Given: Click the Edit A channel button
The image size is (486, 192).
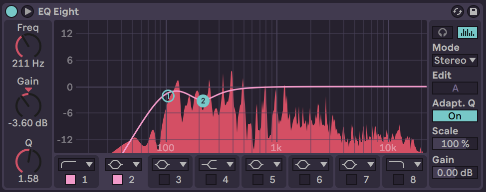Looking at the screenshot, I should point(455,88).
